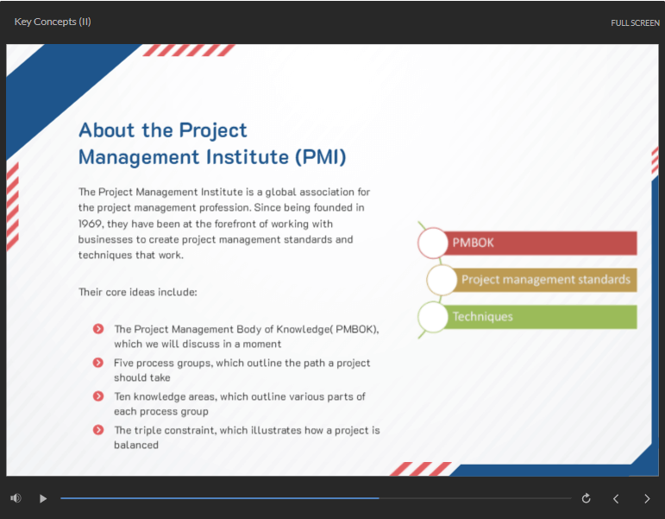Click the bullet icon before Ten knowledge areas

98,396
